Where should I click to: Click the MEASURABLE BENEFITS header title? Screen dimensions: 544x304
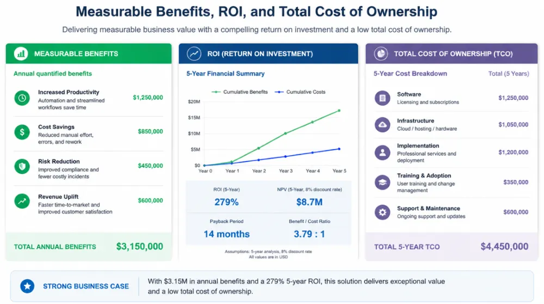76,54
